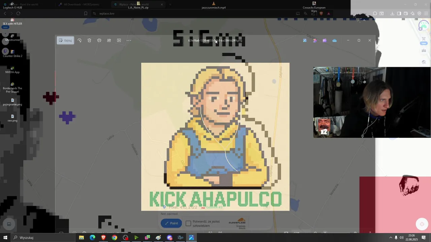Reload the page in browser
The width and height of the screenshot is (431, 242).
(x=18, y=13)
